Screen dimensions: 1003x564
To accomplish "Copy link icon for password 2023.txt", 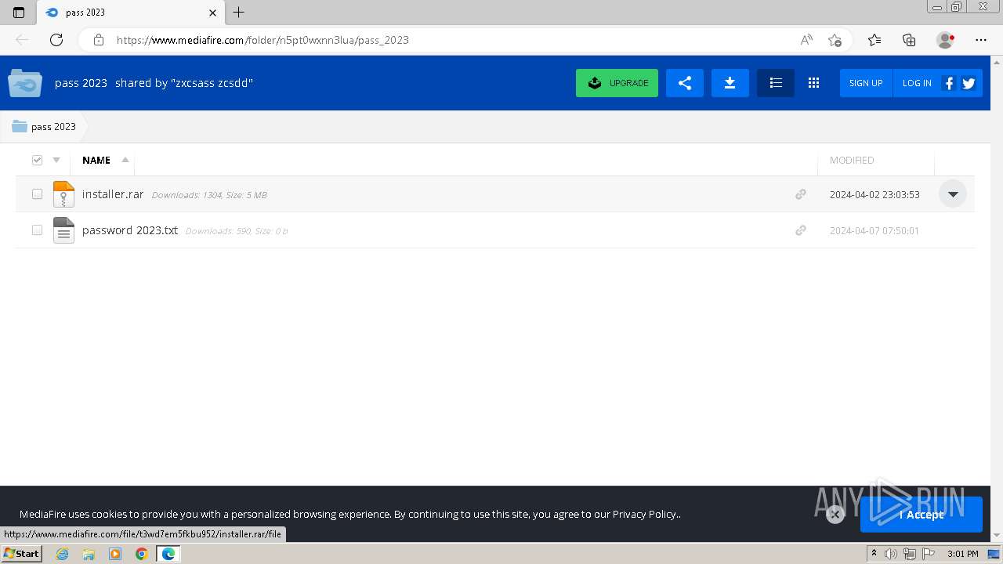I will pos(800,230).
